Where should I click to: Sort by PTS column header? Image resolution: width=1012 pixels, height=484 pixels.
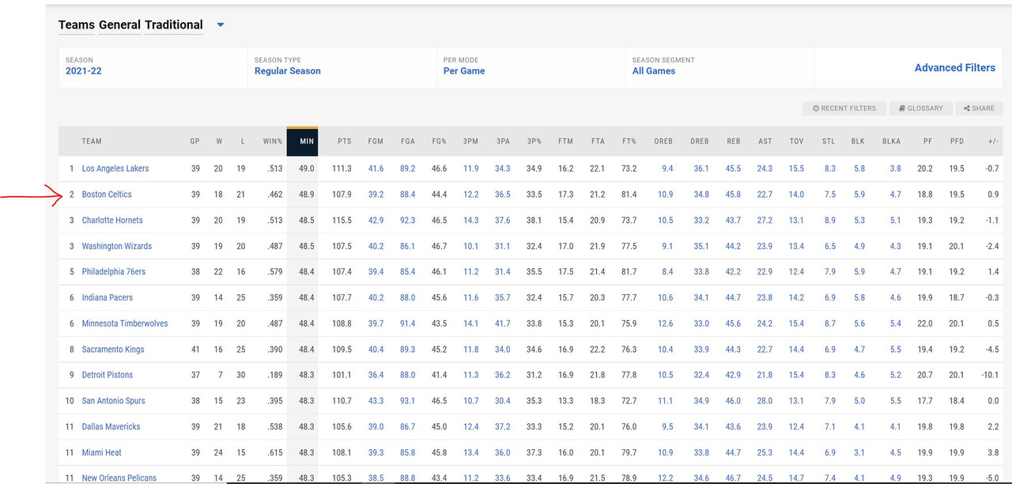click(x=345, y=142)
